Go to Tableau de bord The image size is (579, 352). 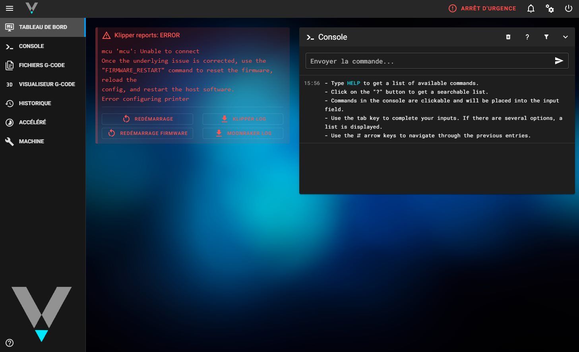(43, 27)
